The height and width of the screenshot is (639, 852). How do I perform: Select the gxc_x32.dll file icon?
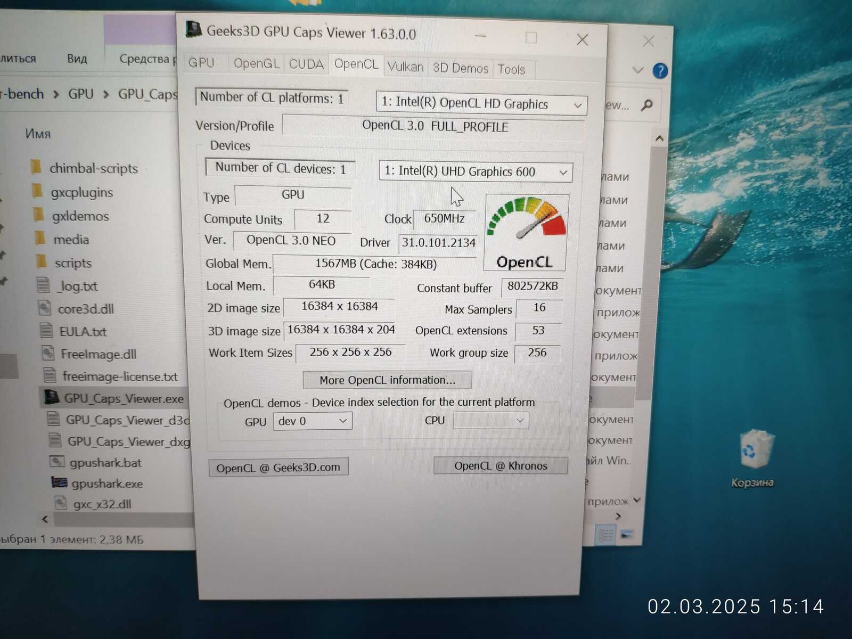[61, 503]
